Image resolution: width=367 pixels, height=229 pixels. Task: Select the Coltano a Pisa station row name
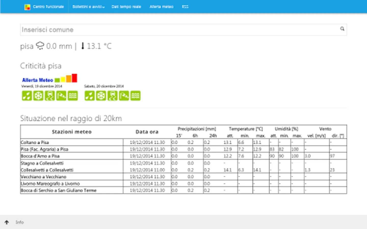[x=35, y=142]
